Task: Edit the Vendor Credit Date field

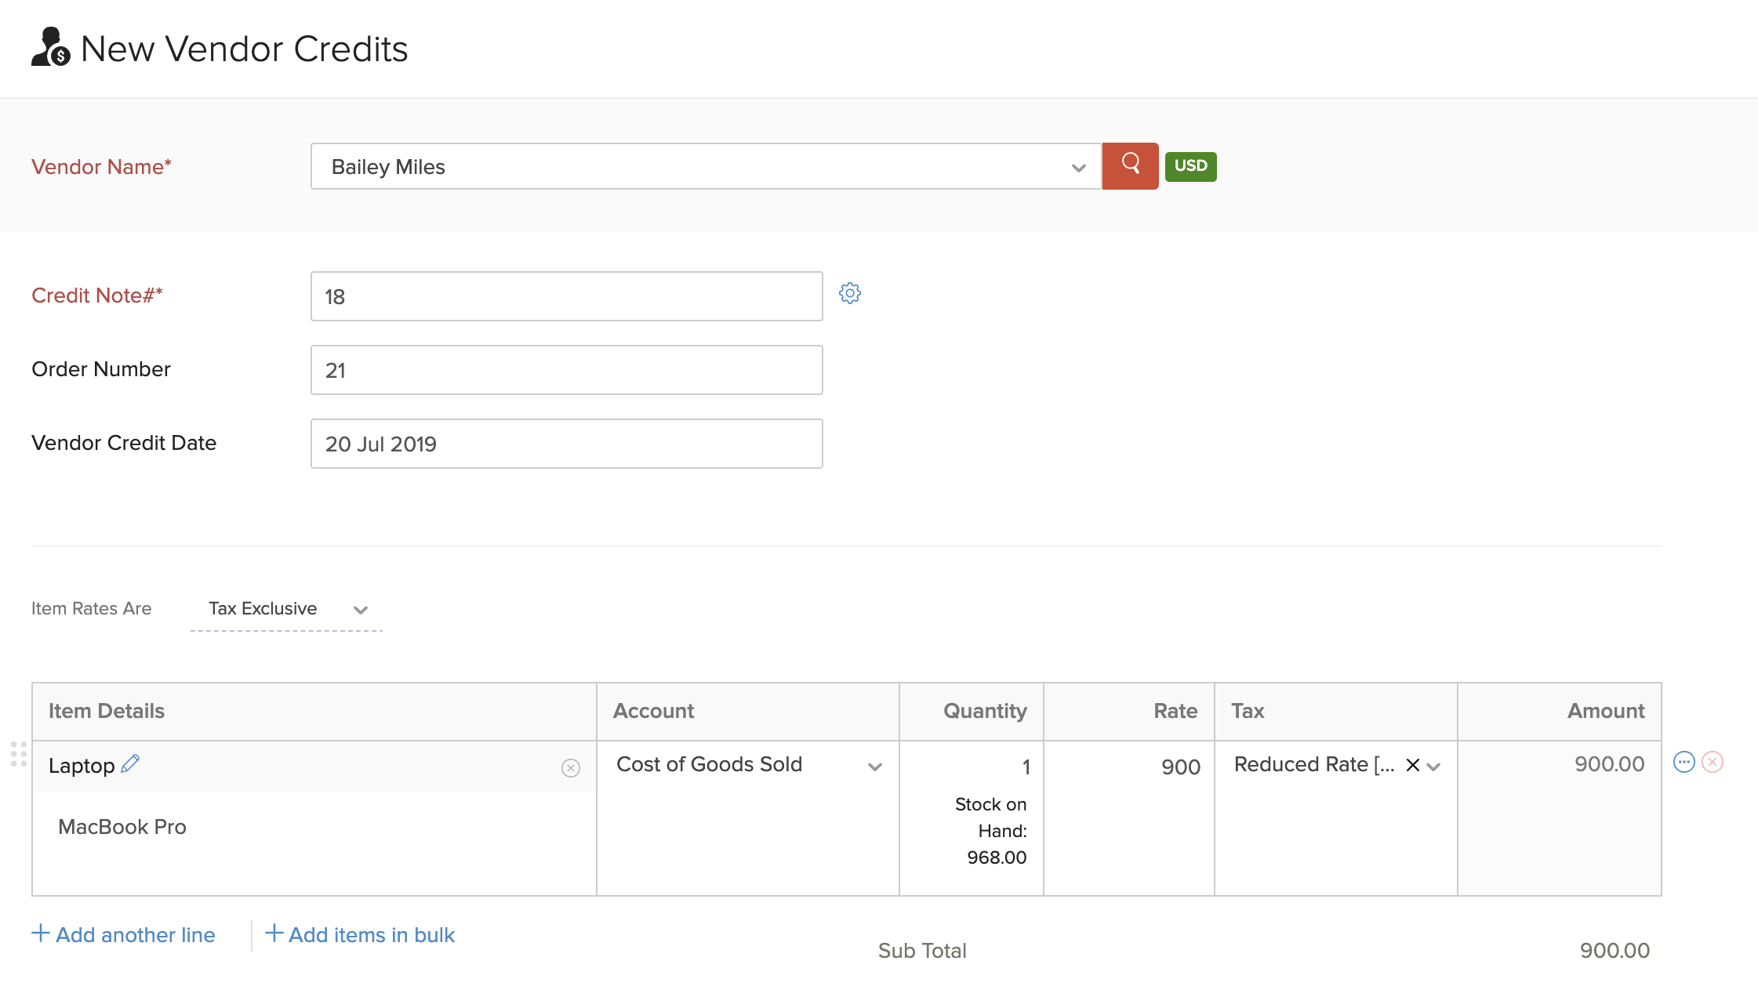Action: coord(565,444)
